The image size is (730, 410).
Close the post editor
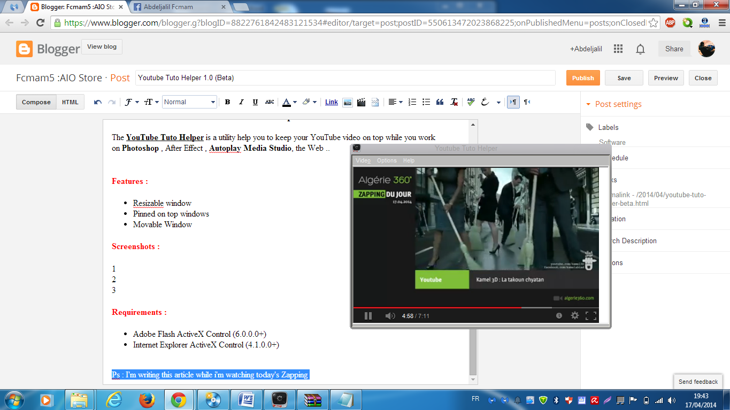tap(703, 78)
